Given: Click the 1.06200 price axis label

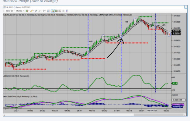Looking at the screenshot, I should (176, 22).
